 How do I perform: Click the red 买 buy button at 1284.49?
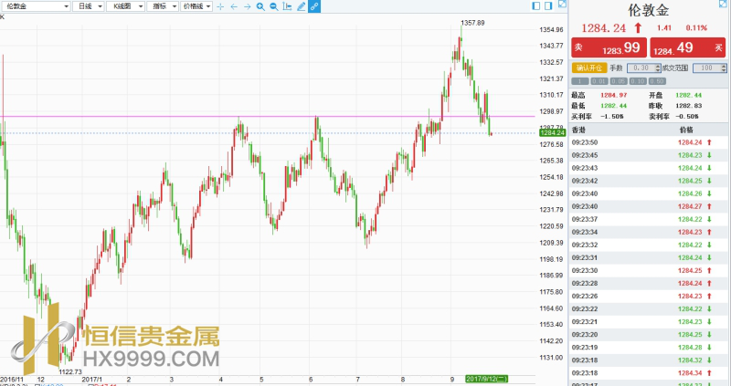pos(687,47)
